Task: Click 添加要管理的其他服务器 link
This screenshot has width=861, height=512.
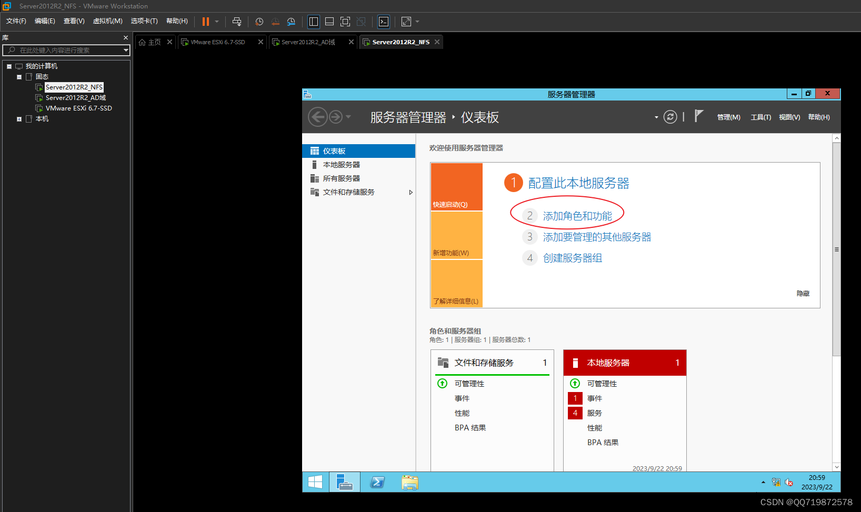Action: (x=597, y=237)
